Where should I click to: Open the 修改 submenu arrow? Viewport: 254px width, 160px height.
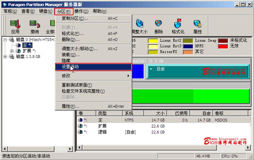click(128, 76)
